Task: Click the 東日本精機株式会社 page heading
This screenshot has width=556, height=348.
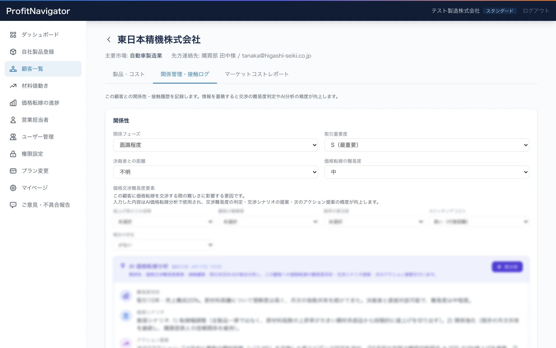Action: click(159, 40)
